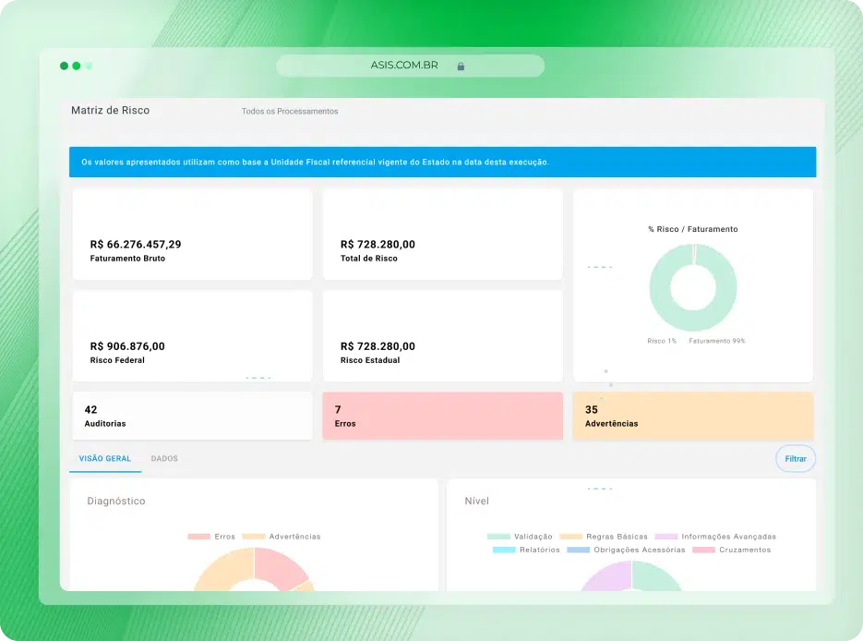Viewport: 863px width, 641px height.
Task: Toggle Advertências legend in Diagnóstico chart
Action: coord(282,537)
